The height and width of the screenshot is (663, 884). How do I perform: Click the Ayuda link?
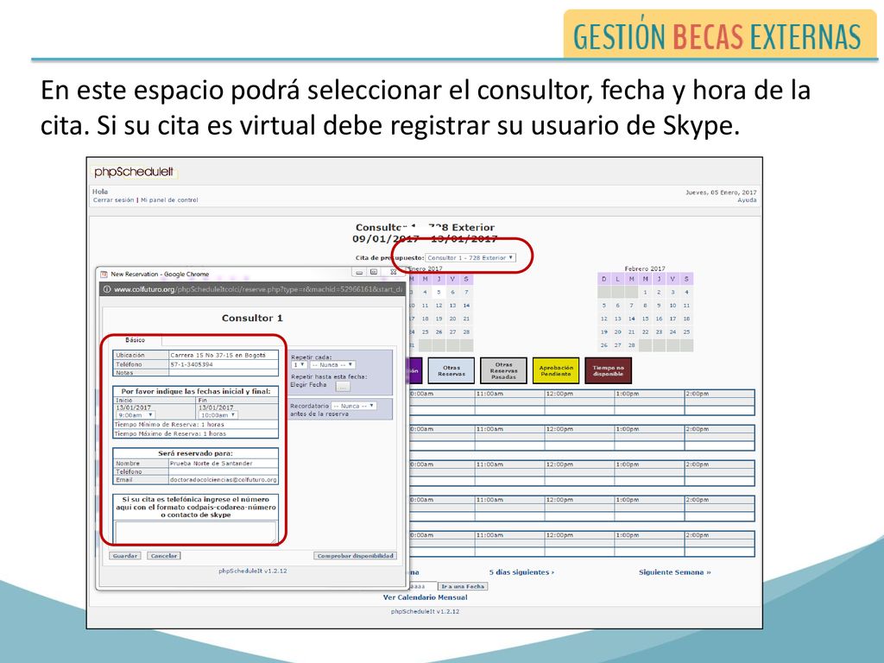[747, 200]
